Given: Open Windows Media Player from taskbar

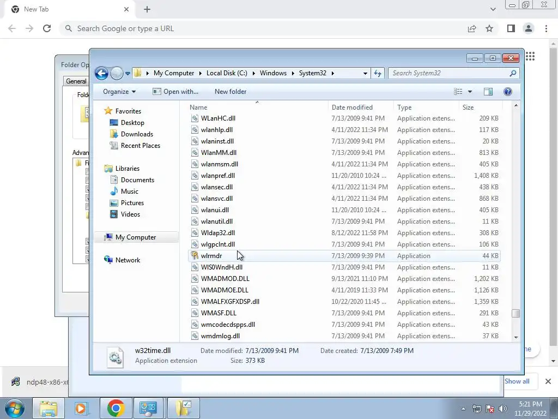Looking at the screenshot, I should click(82, 408).
